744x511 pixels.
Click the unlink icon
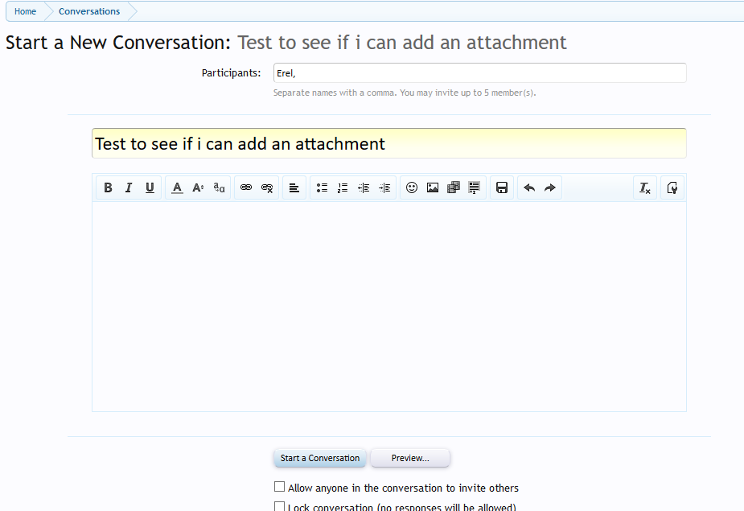pos(266,188)
